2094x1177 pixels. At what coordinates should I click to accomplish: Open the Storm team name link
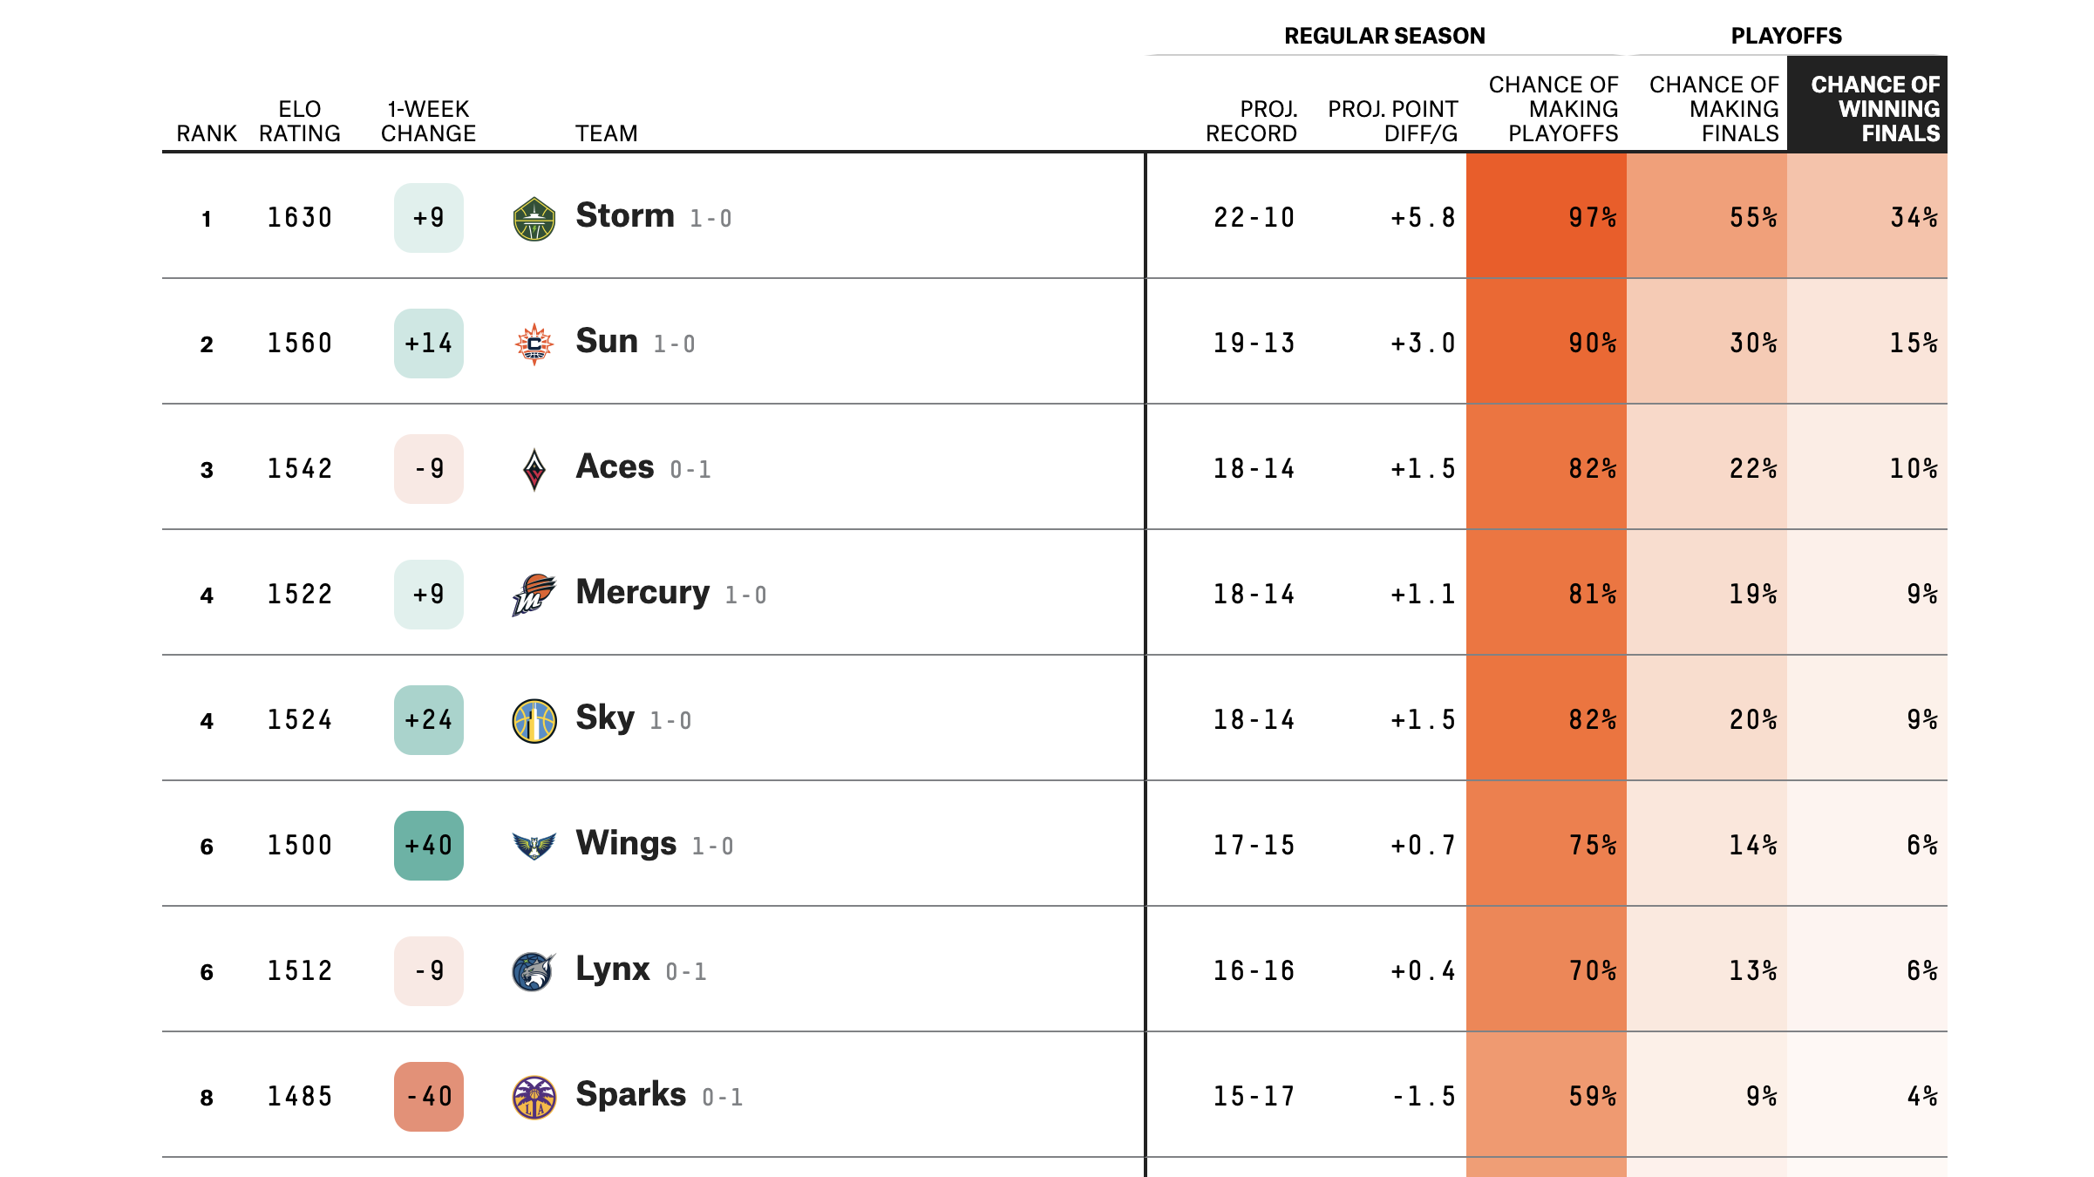(x=625, y=216)
